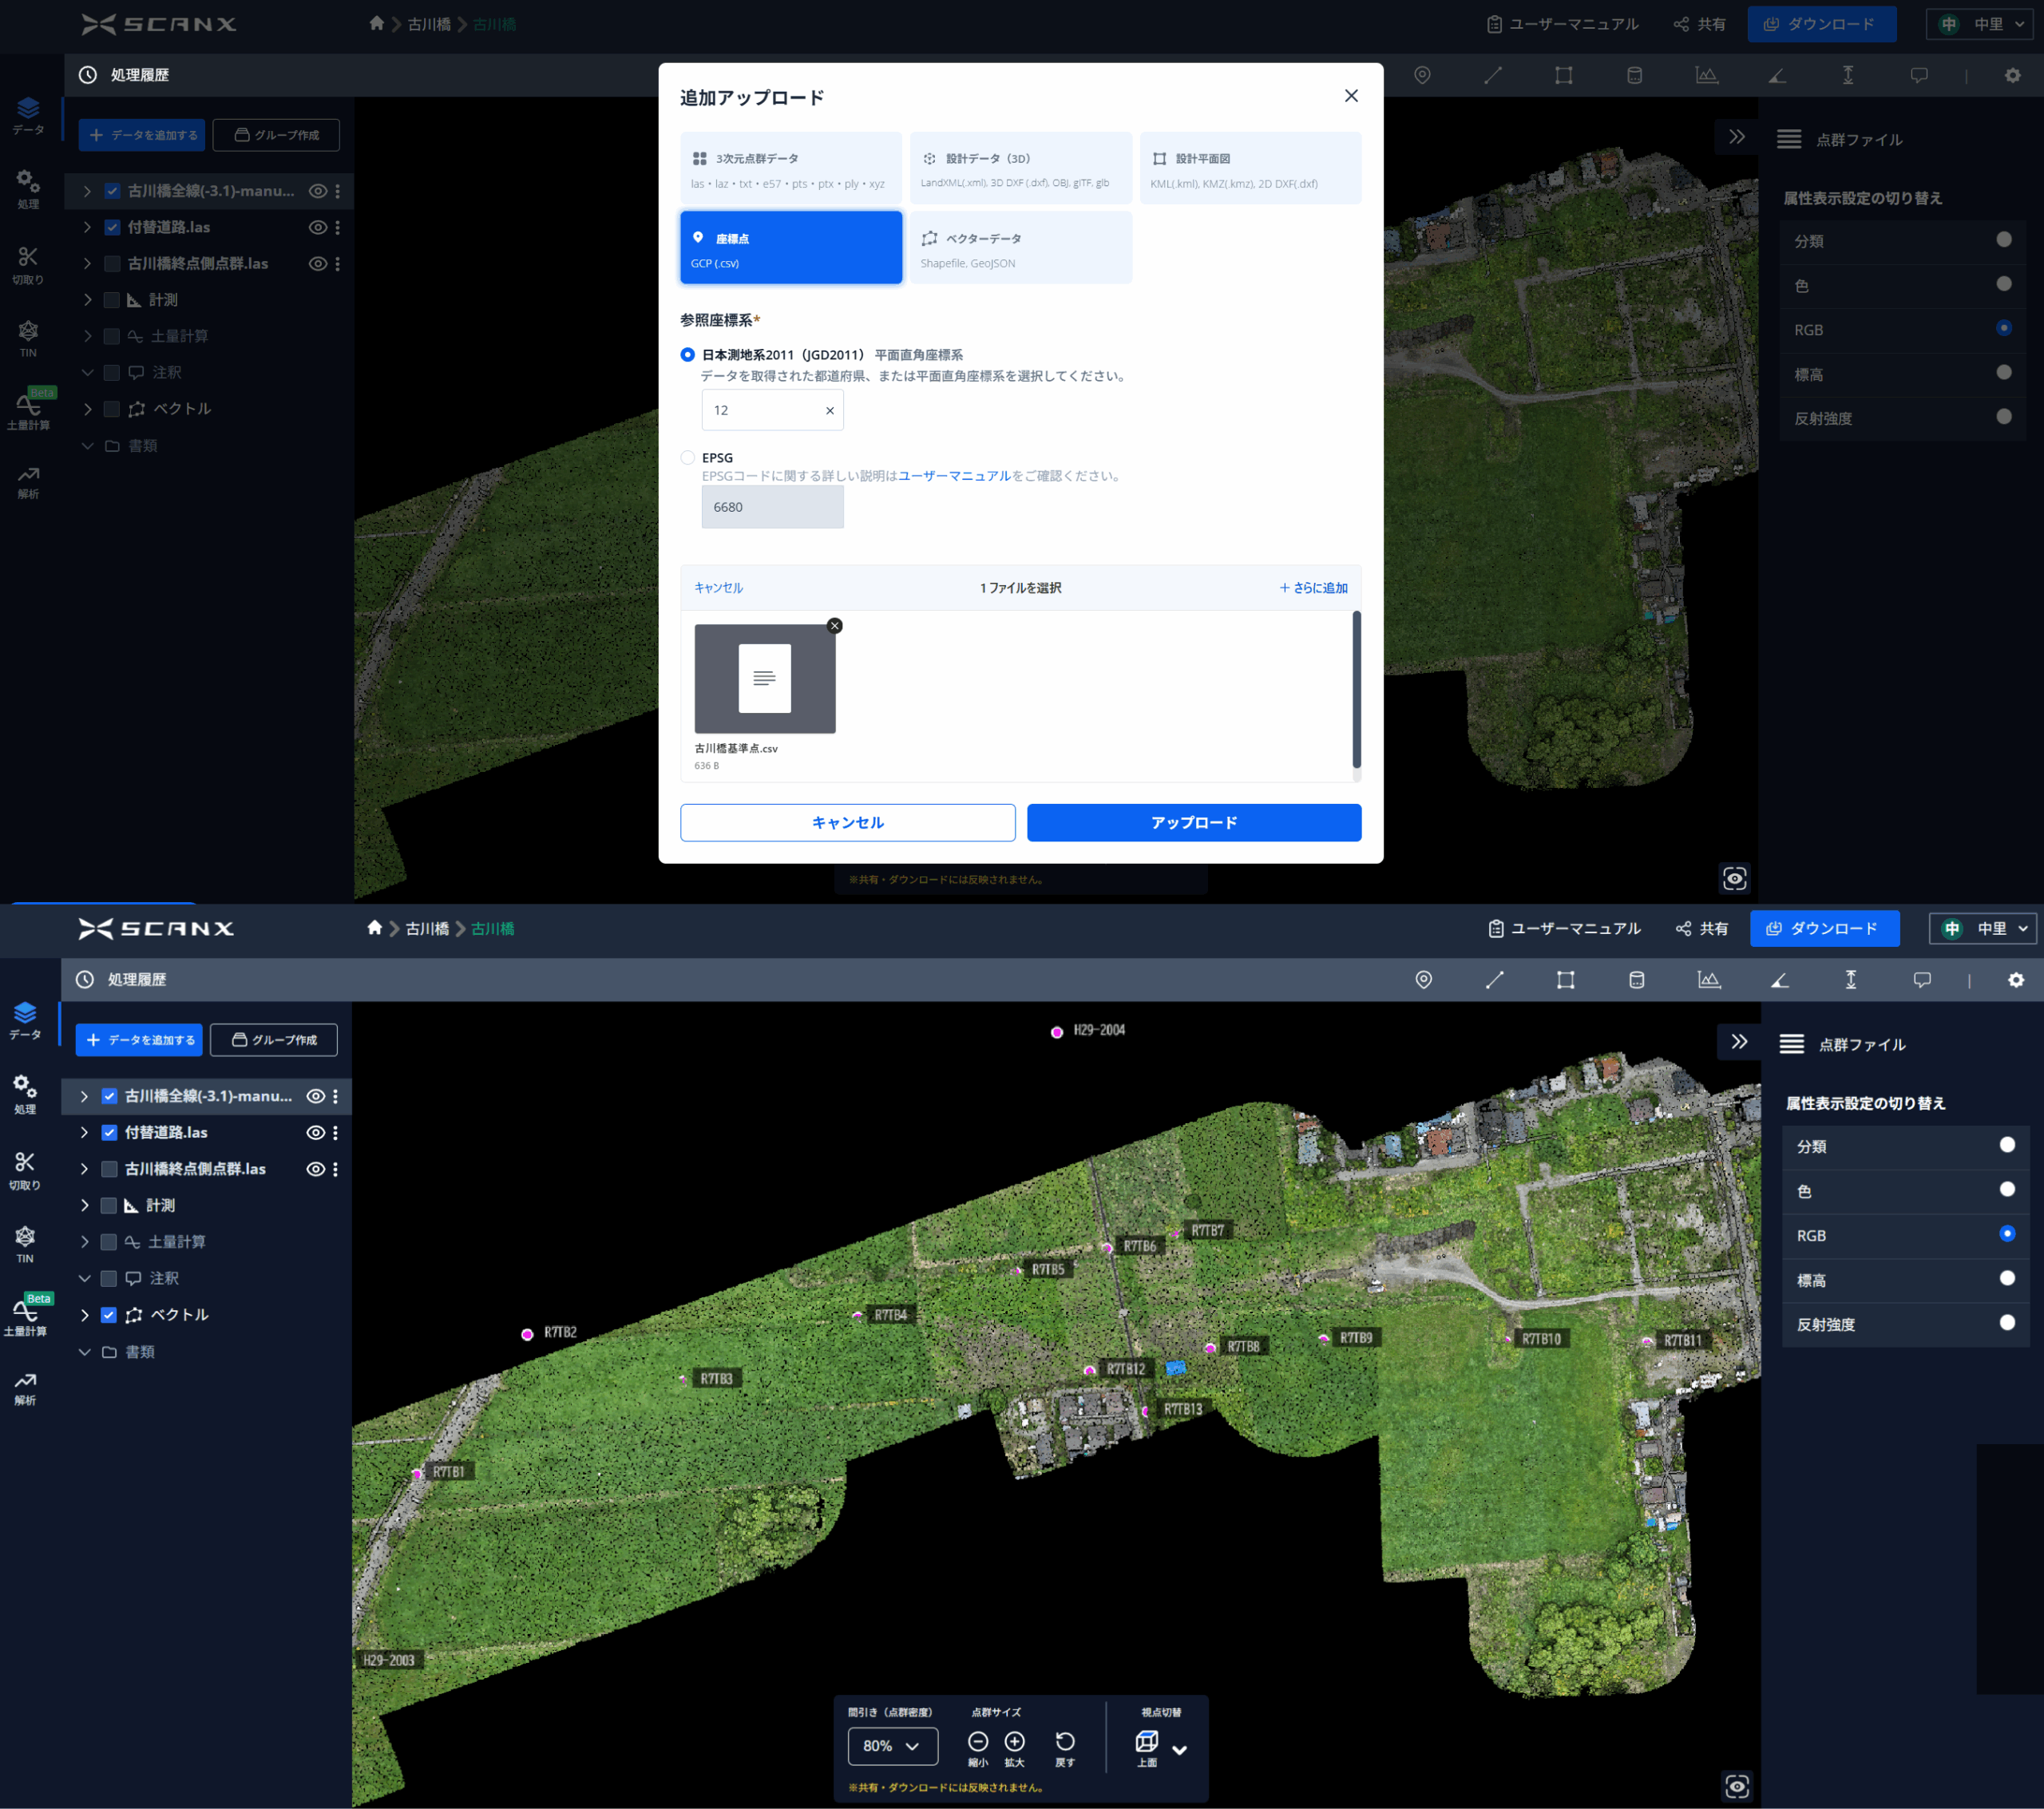Choose the ベクターデータ upload type
The width and height of the screenshot is (2044, 1809).
click(x=1020, y=249)
